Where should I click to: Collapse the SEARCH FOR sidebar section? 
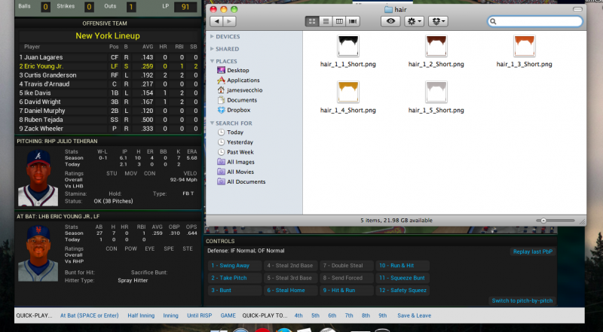pyautogui.click(x=212, y=123)
